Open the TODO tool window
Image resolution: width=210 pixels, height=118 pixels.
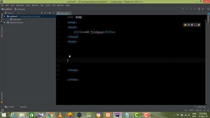coord(10,107)
